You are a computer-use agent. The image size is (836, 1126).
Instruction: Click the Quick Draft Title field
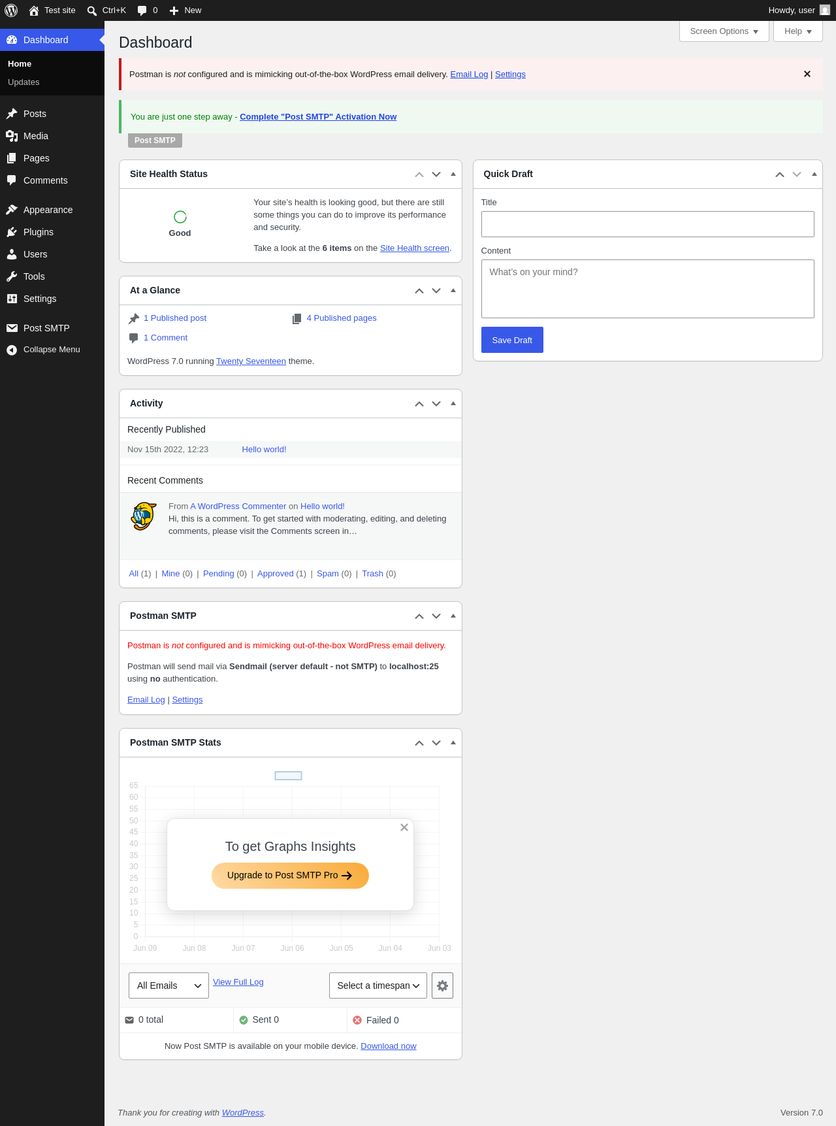click(648, 224)
